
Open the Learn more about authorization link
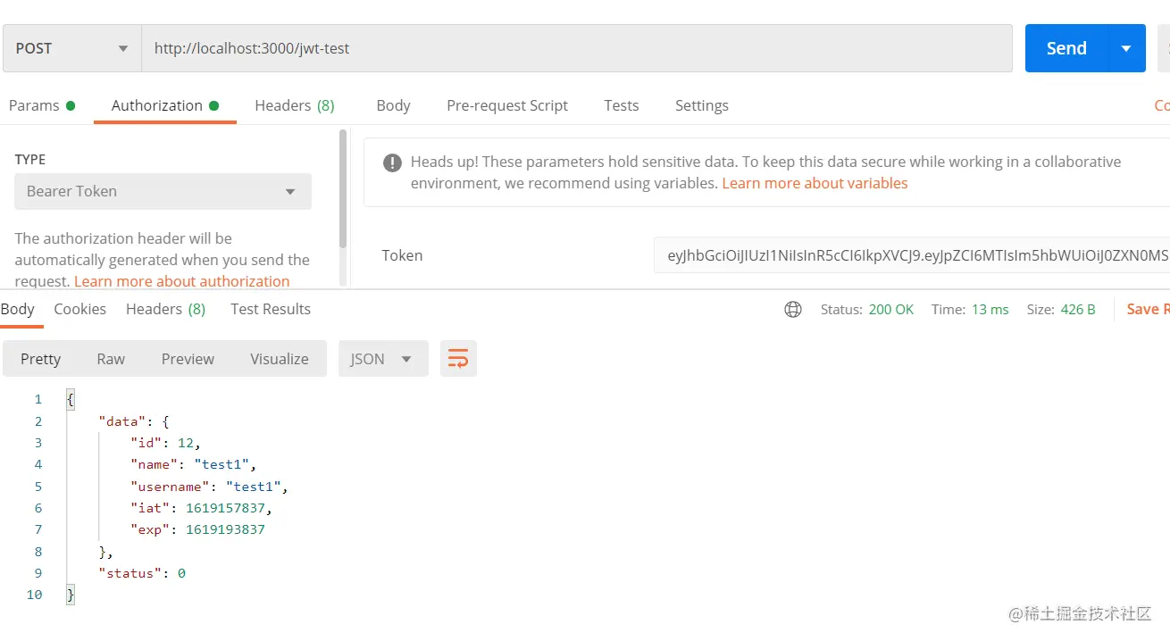pos(181,281)
